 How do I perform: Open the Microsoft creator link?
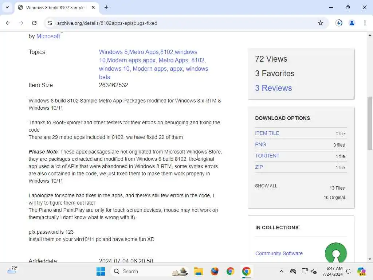coord(48,36)
